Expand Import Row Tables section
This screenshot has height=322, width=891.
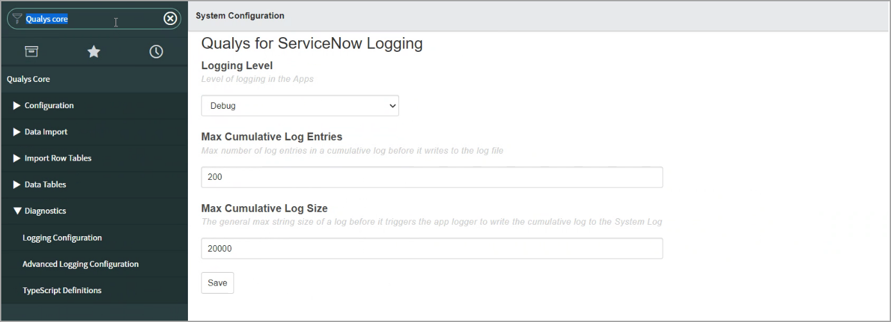pos(52,158)
